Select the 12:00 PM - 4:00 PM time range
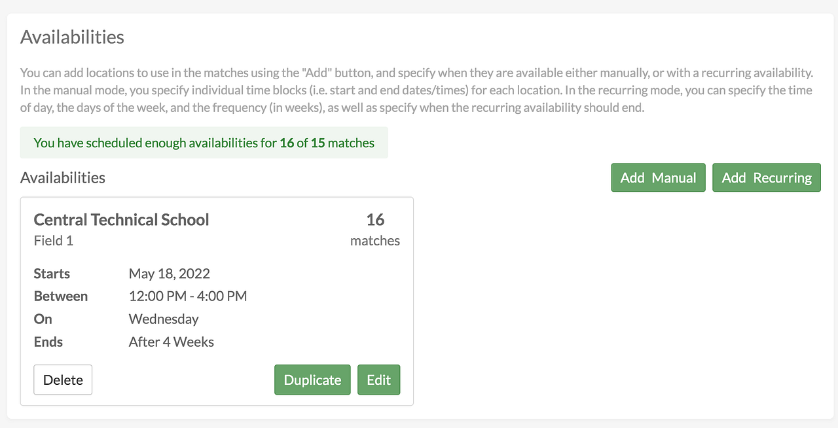Viewport: 838px width, 428px height. 188,296
